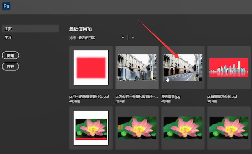Click the 2分钟前 timestamp
The height and width of the screenshot is (154, 252).
120,101
